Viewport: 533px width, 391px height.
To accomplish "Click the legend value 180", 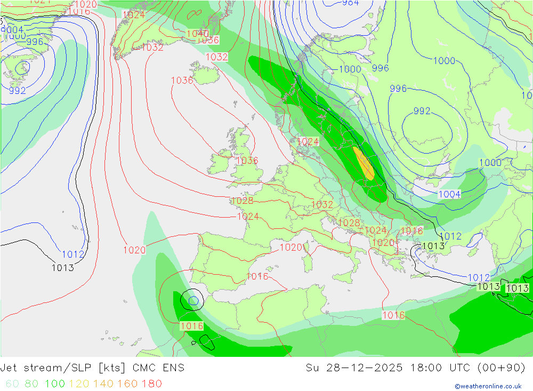I will click(x=151, y=384).
